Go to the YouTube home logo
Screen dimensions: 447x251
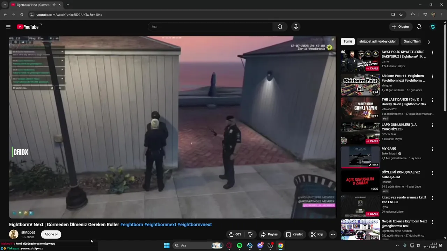28,27
